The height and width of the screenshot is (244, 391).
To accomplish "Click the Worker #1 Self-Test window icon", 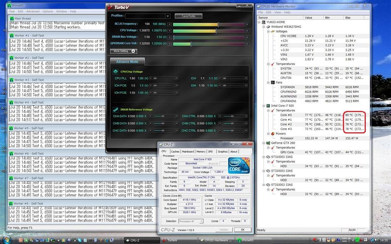I will pos(11,35).
